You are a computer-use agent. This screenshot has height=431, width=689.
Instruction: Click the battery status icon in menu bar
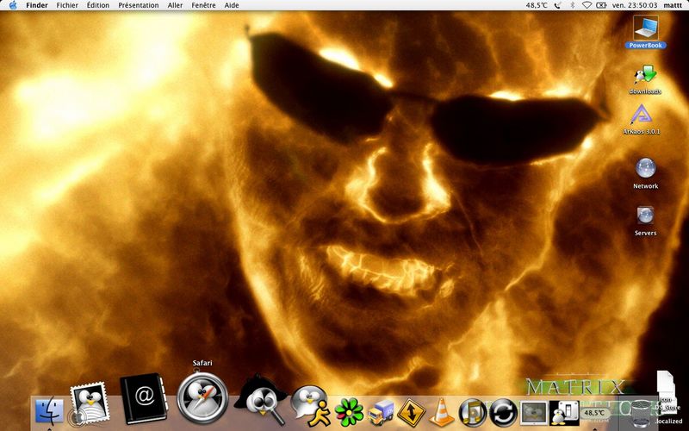coord(600,5)
